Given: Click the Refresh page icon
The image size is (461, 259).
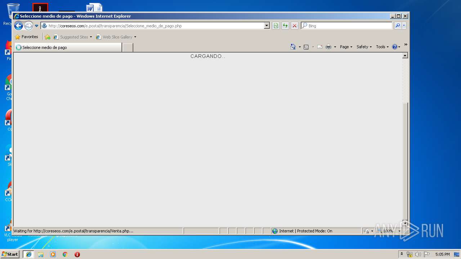Looking at the screenshot, I should click(285, 26).
